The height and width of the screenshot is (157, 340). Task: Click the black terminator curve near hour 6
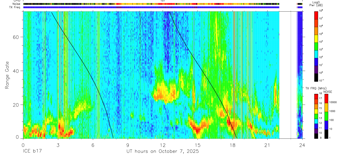(93, 80)
